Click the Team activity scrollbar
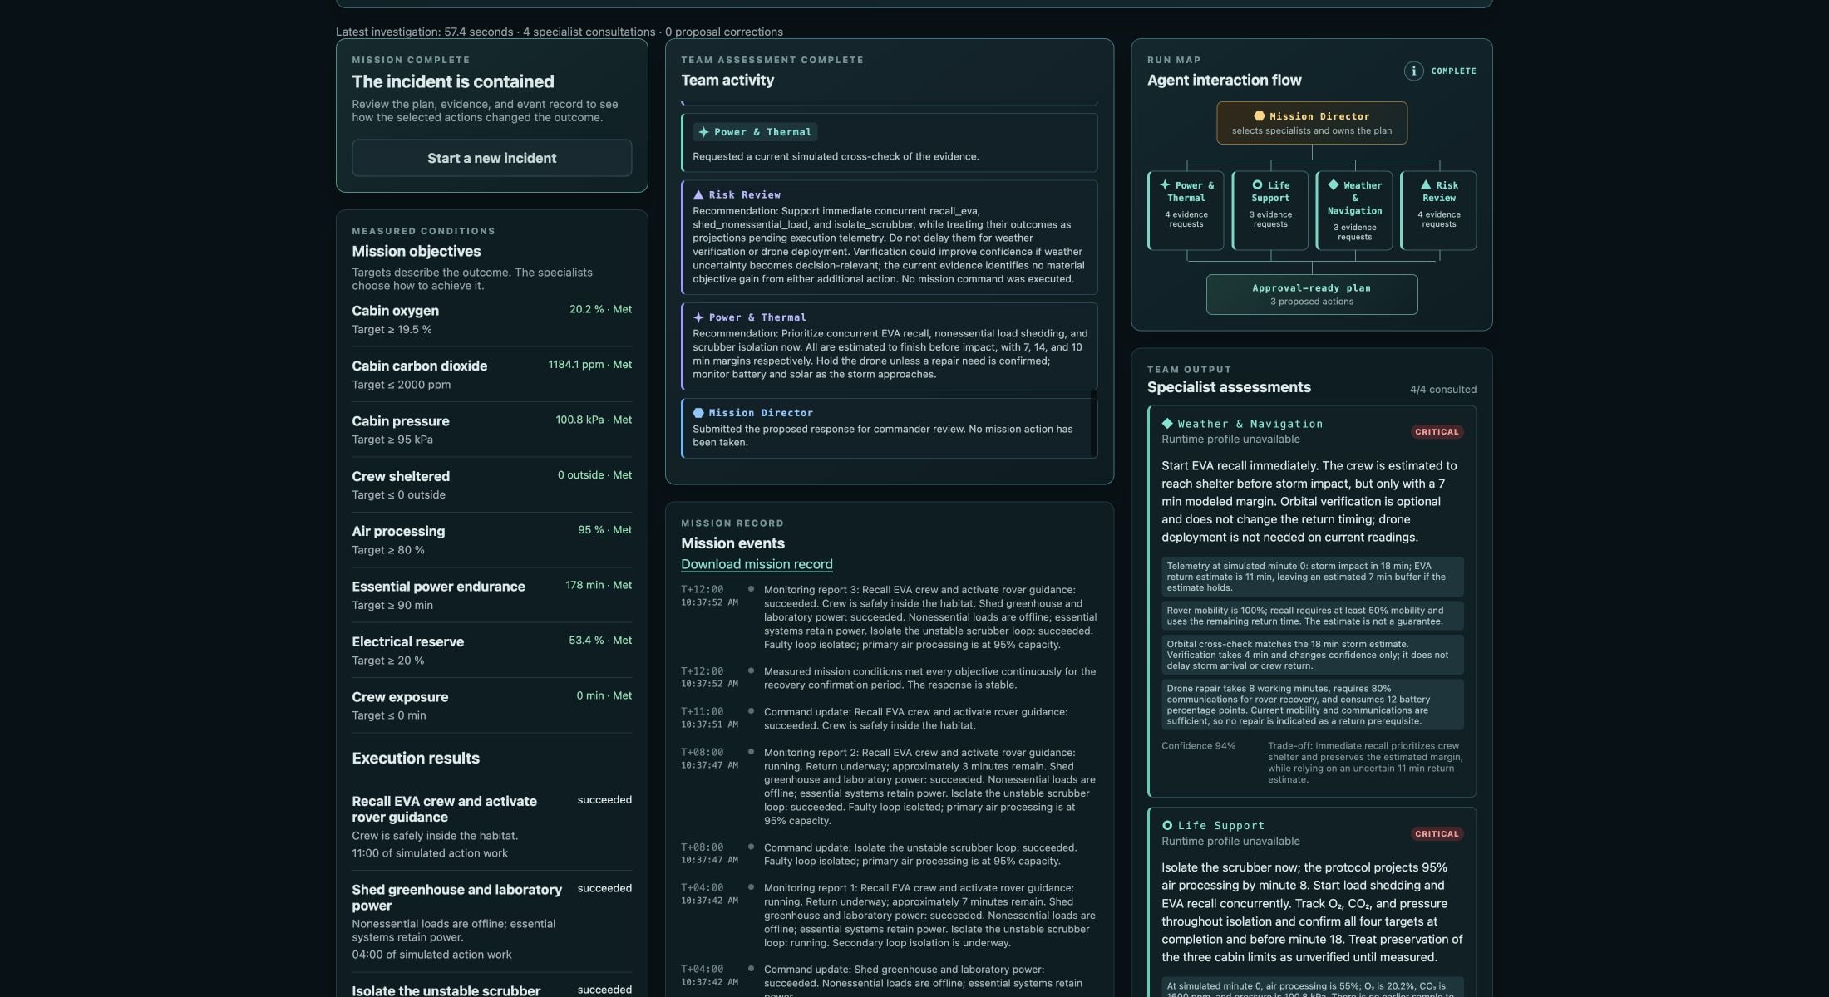Image resolution: width=1829 pixels, height=997 pixels. [x=1094, y=422]
